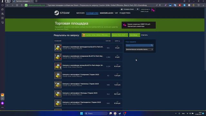This screenshot has height=116, width=206.
Task: Open the Windows Start menu
Action: pyautogui.click(x=81, y=113)
